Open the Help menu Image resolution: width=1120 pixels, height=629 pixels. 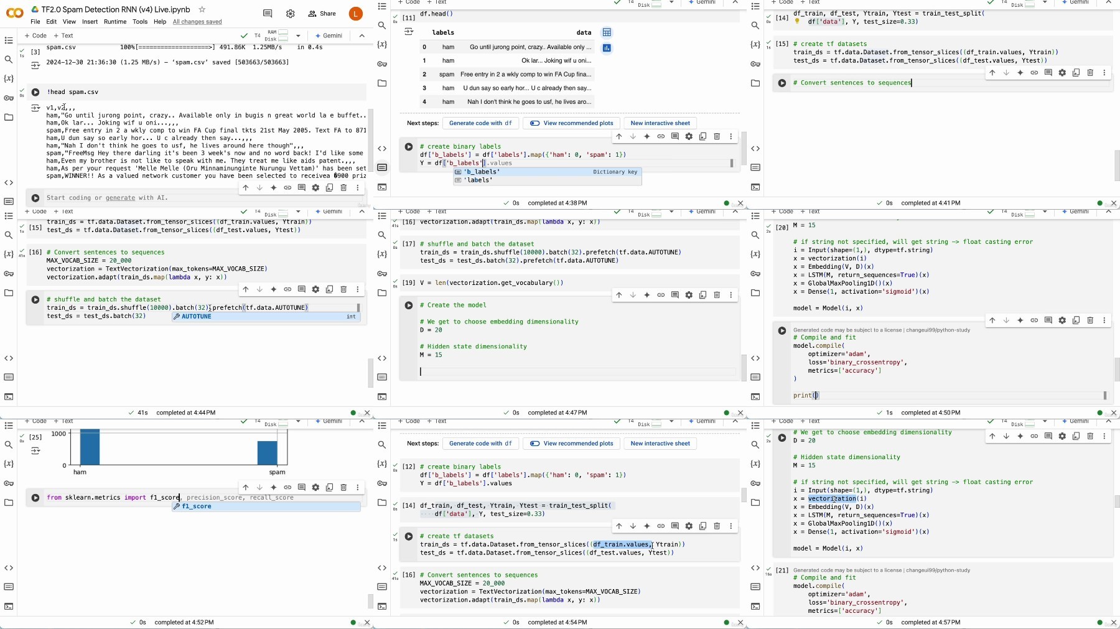pyautogui.click(x=160, y=22)
